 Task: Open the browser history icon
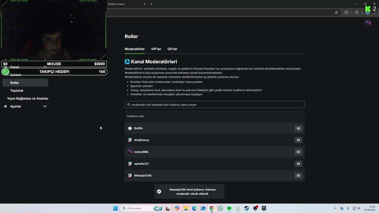pyautogui.click(x=357, y=12)
